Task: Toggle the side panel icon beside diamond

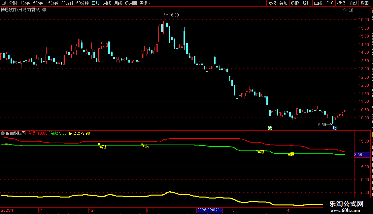Action: click(x=351, y=10)
